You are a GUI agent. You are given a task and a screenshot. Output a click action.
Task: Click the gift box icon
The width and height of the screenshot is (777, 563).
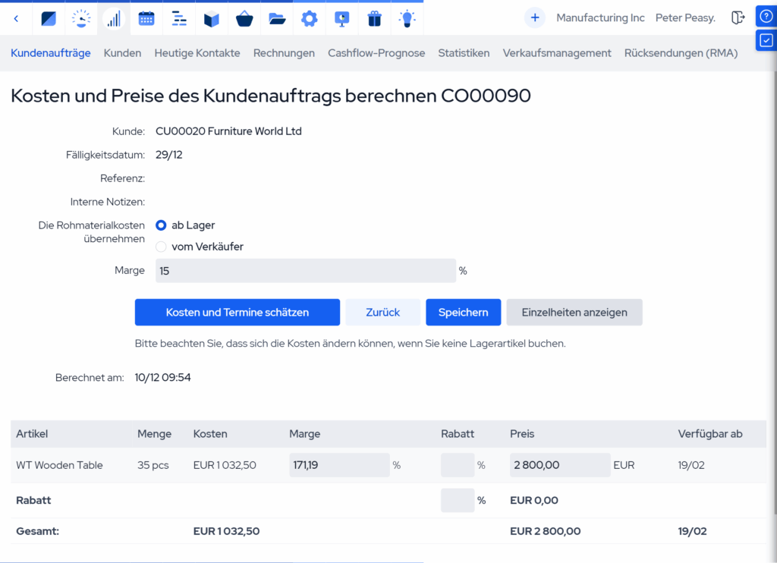(x=374, y=18)
